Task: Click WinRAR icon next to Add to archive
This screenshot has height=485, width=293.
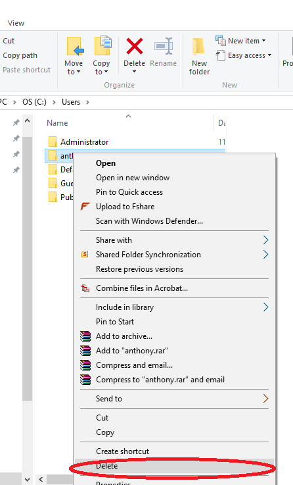Action: pyautogui.click(x=85, y=336)
